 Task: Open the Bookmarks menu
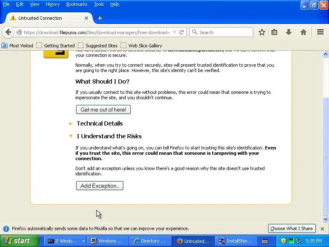[x=77, y=4]
